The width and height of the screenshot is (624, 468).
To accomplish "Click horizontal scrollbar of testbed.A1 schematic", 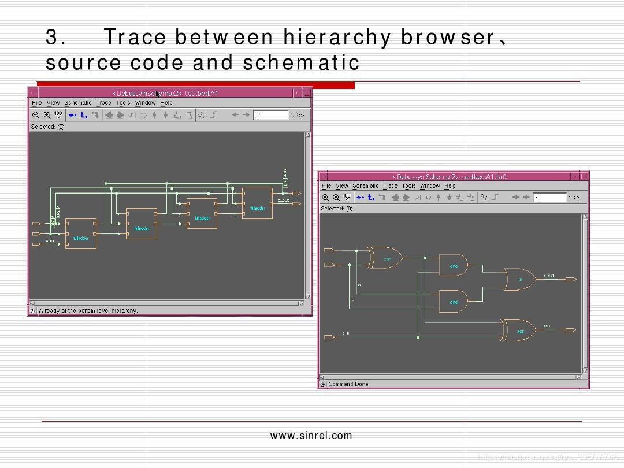I will tap(166, 303).
